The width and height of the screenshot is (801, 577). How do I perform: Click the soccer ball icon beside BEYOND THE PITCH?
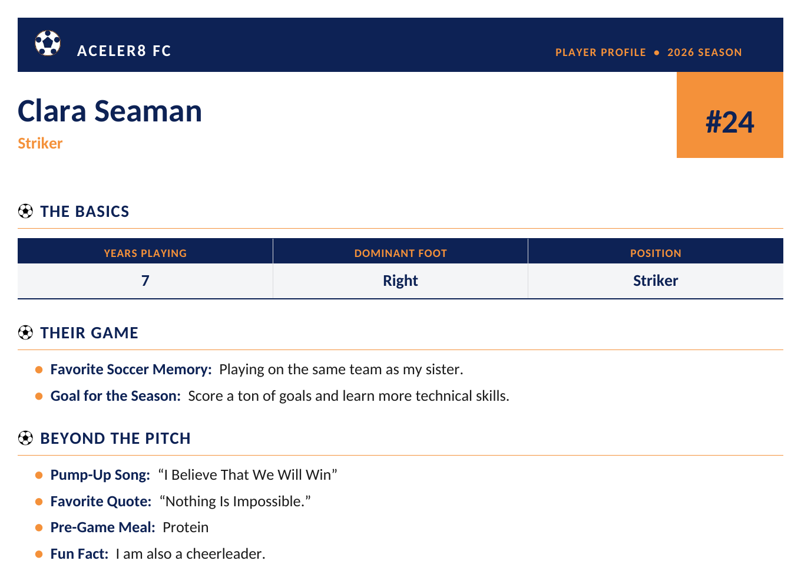(x=25, y=438)
